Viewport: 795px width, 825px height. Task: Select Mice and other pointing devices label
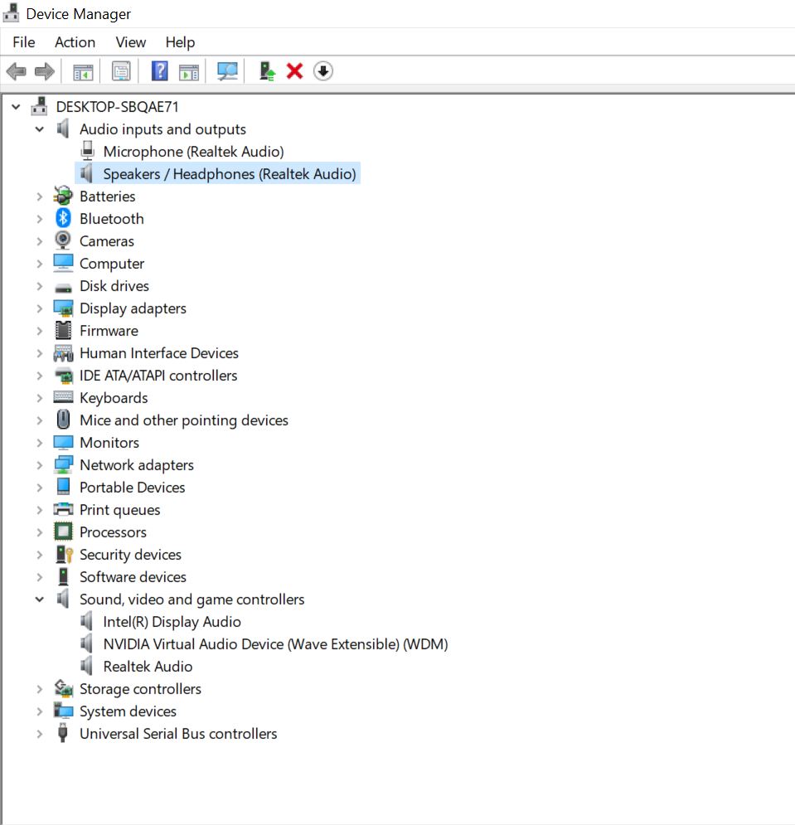coord(184,420)
